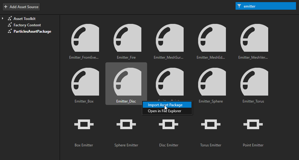Select the Disc Emitter node icon

click(169, 125)
